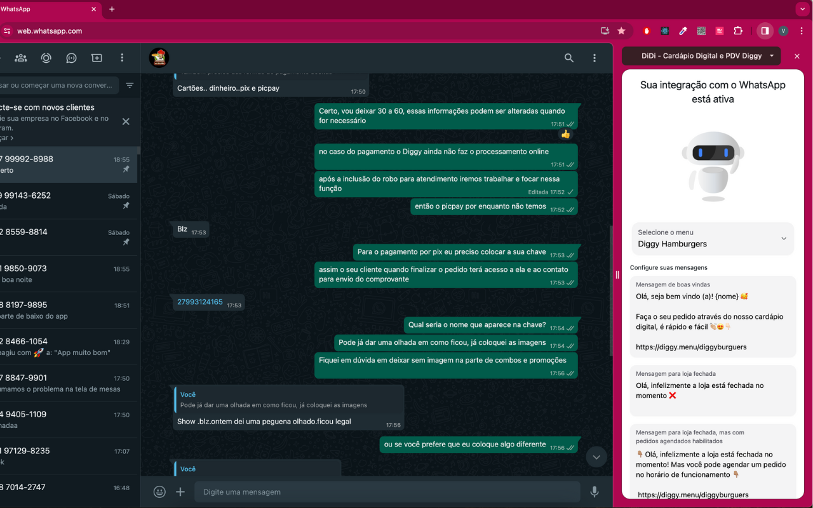Open a new browser tab with the plus button
The width and height of the screenshot is (813, 508).
pyautogui.click(x=112, y=10)
